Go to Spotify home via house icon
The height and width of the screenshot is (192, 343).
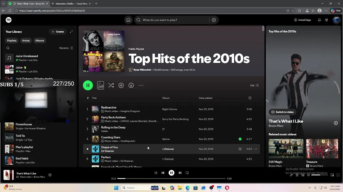[x=128, y=20]
